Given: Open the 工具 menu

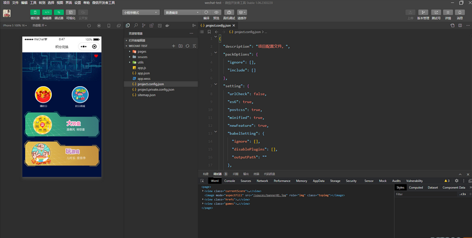Looking at the screenshot, I should pyautogui.click(x=33, y=3).
